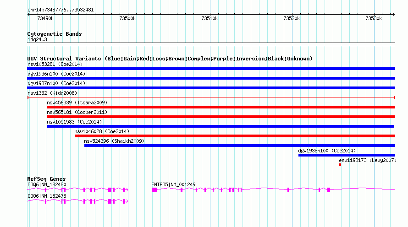Image resolution: width=408 pixels, height=227 pixels.
Task: Open the nsv456339 (Itsara2009) red loss bar
Action: coord(221,107)
